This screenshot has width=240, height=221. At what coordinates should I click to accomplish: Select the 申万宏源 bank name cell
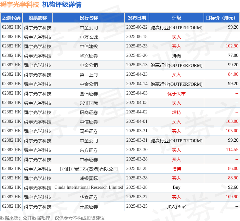click(89, 37)
